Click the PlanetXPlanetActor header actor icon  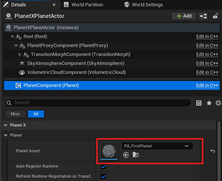click(x=9, y=16)
